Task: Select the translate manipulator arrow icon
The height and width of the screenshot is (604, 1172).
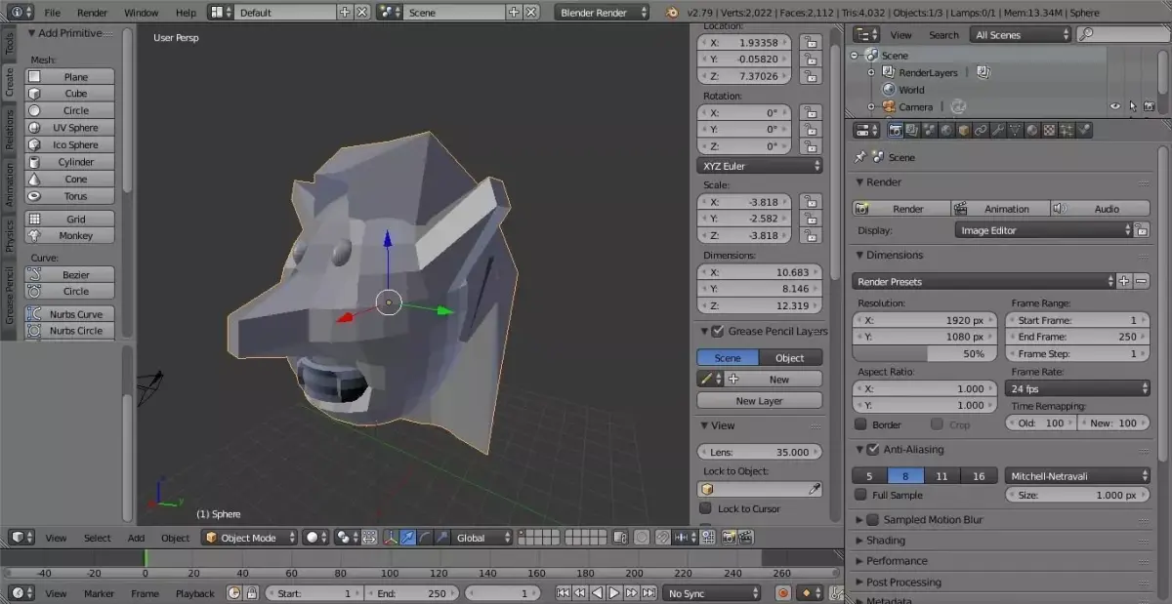Action: [x=408, y=538]
